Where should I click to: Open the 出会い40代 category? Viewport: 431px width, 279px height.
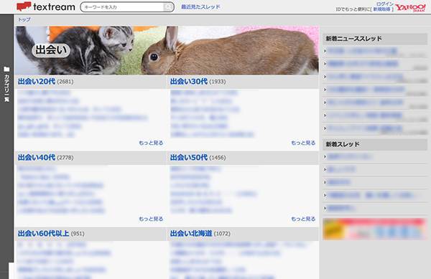click(x=37, y=157)
